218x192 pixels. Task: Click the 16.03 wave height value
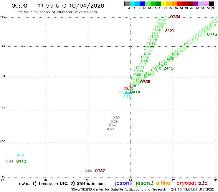click(148, 50)
